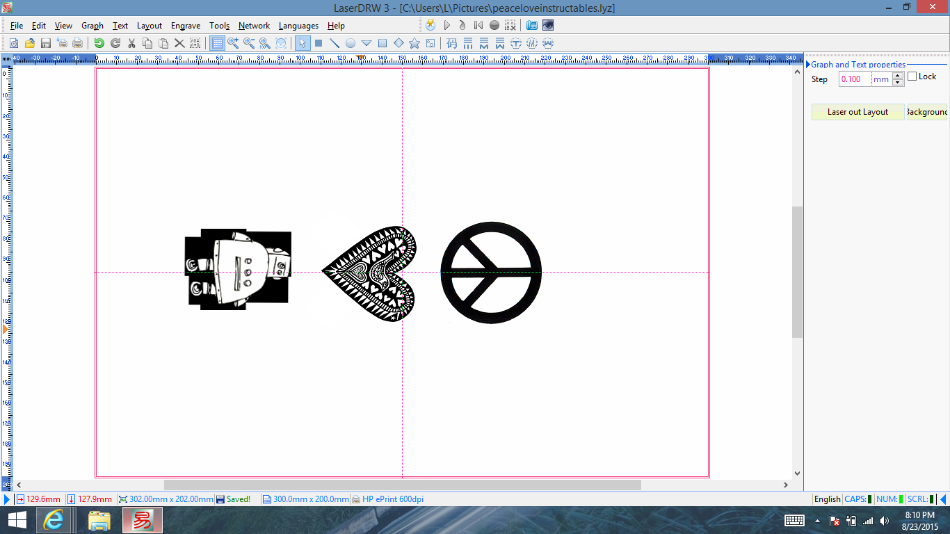Expand the left status bar blue arrow
This screenshot has height=534, width=950.
[x=7, y=499]
